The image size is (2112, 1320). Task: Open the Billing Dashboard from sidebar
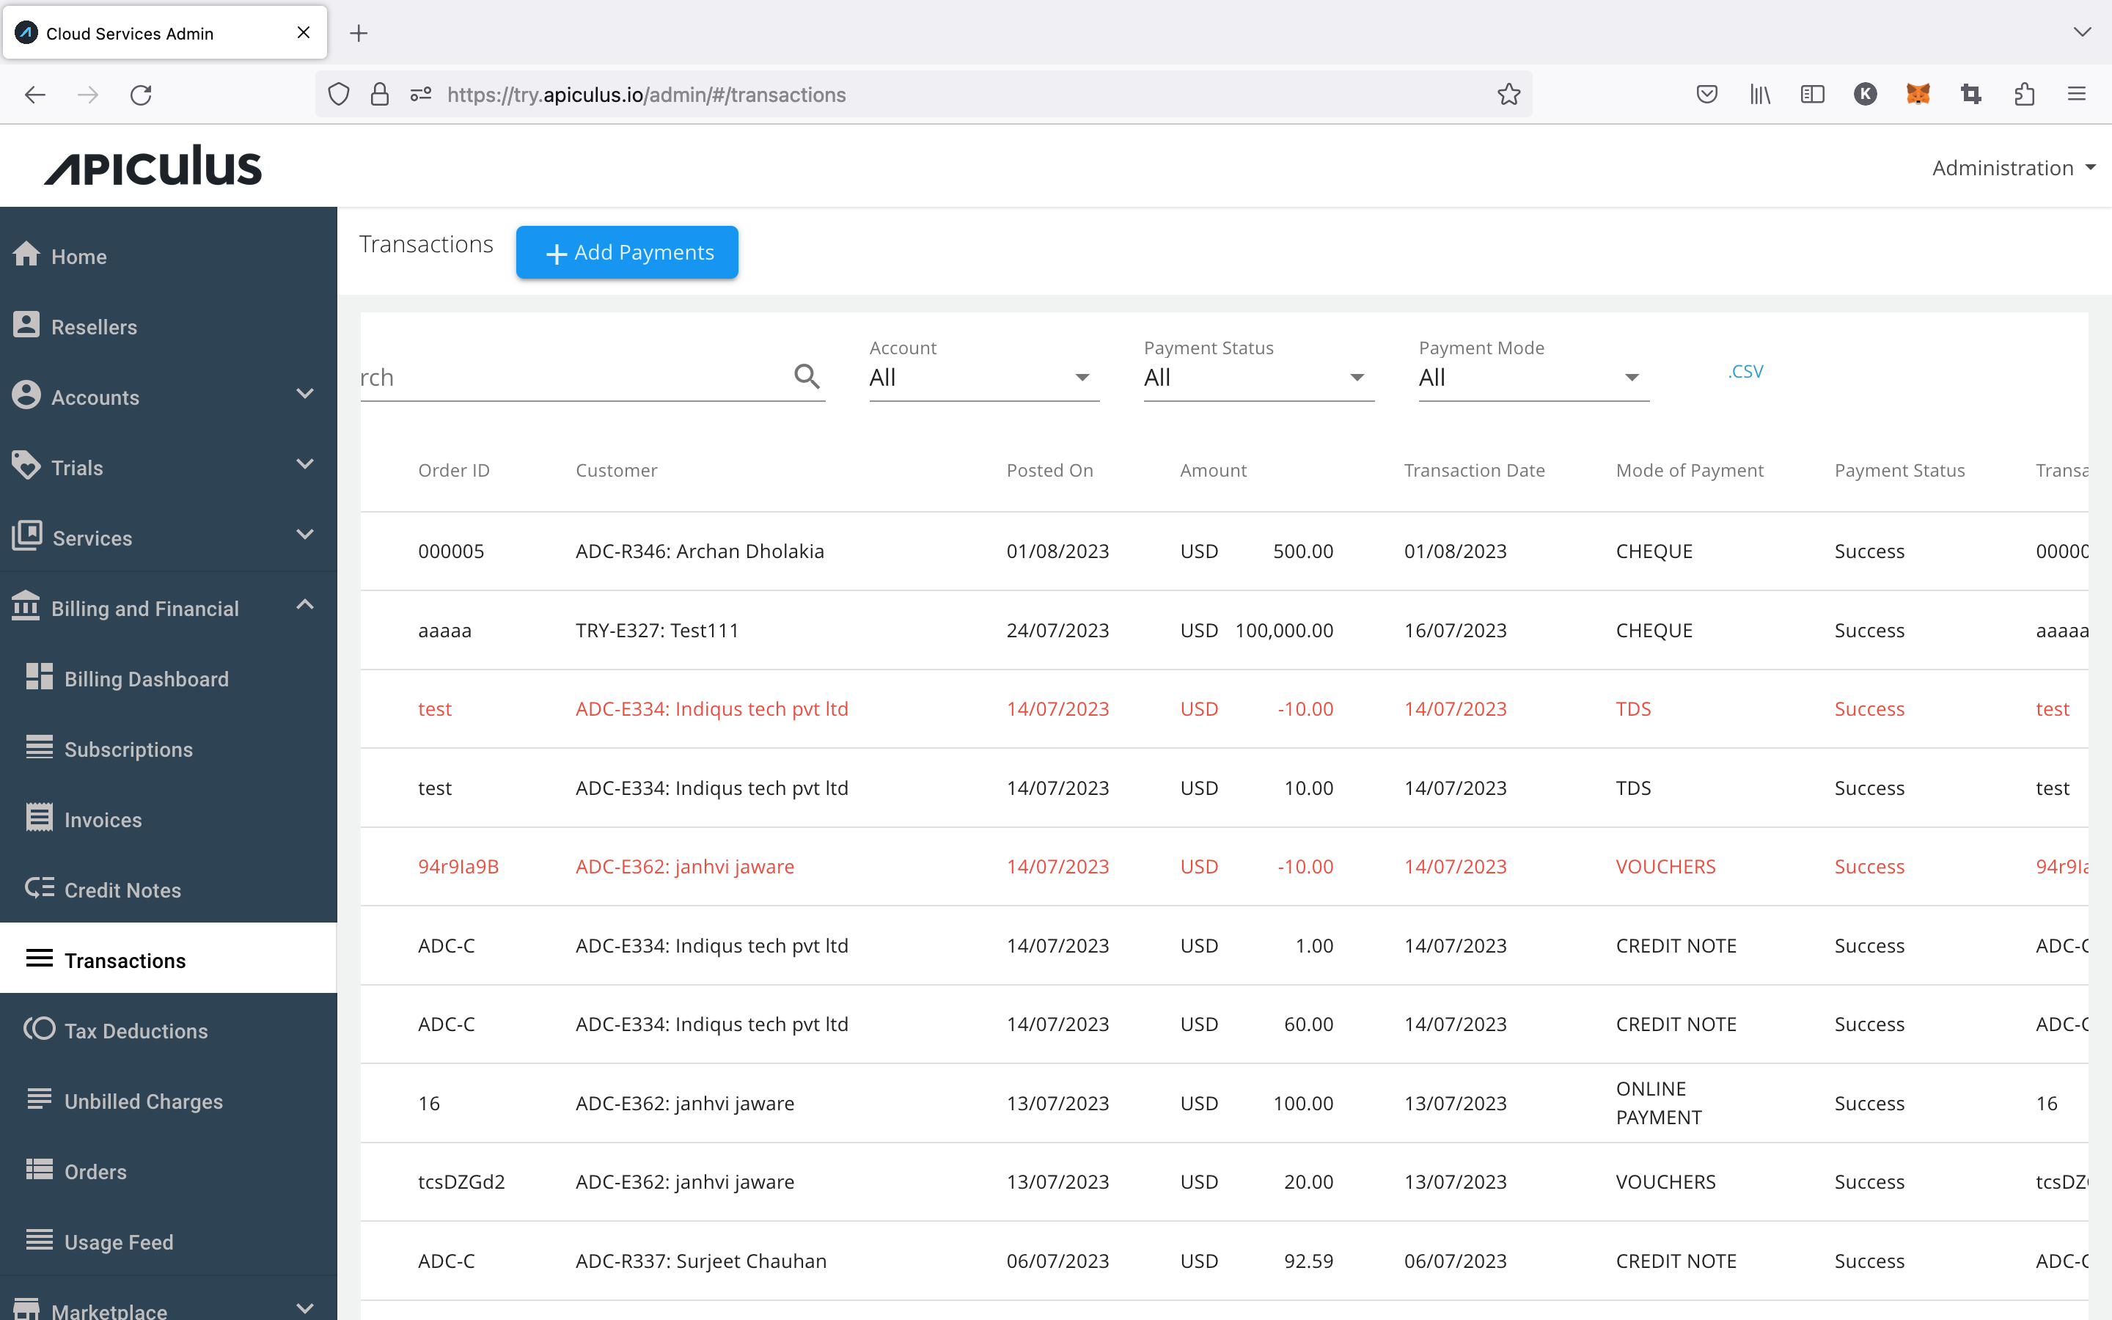coord(145,678)
